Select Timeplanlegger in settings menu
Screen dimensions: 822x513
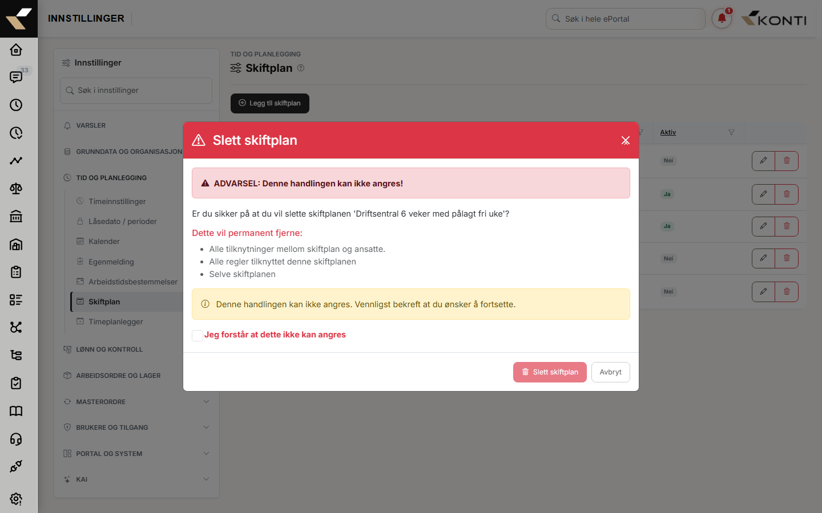pos(116,321)
